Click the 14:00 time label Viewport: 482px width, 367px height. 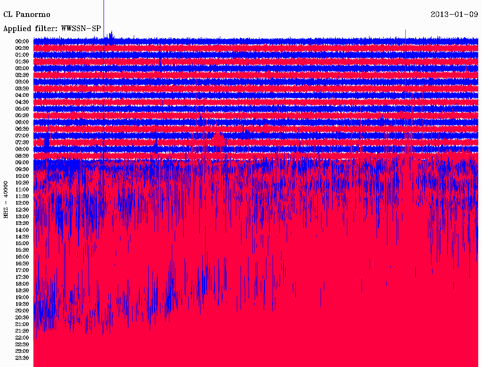tap(22, 230)
